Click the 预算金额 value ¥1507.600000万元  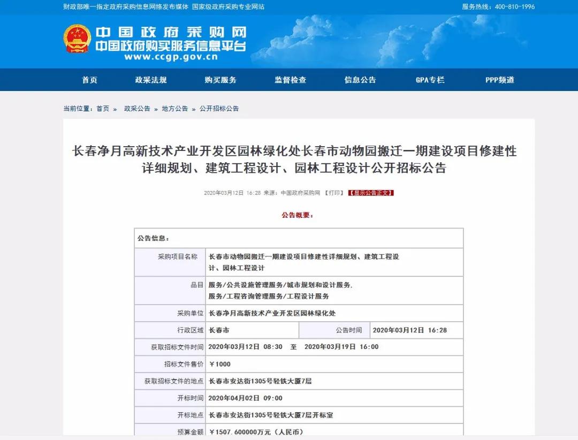coord(256,431)
